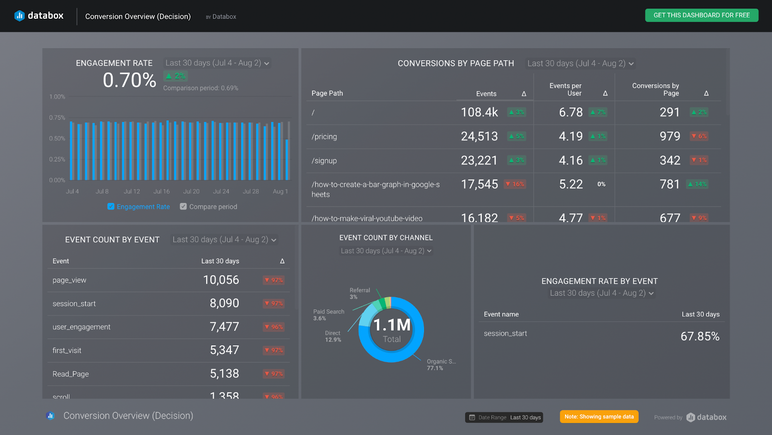Image resolution: width=772 pixels, height=435 pixels.
Task: Click delta icon beside Conversions by Page
Action: (x=706, y=93)
